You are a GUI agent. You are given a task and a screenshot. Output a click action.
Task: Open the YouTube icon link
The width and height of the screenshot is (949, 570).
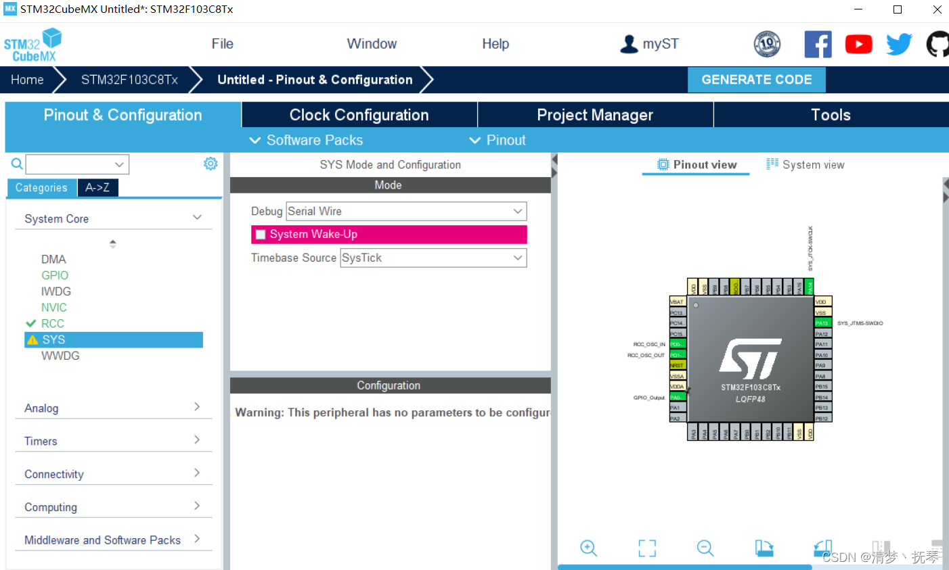point(858,45)
